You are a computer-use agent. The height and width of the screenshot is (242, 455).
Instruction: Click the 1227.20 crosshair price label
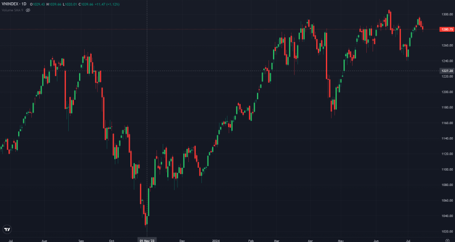pyautogui.click(x=446, y=71)
